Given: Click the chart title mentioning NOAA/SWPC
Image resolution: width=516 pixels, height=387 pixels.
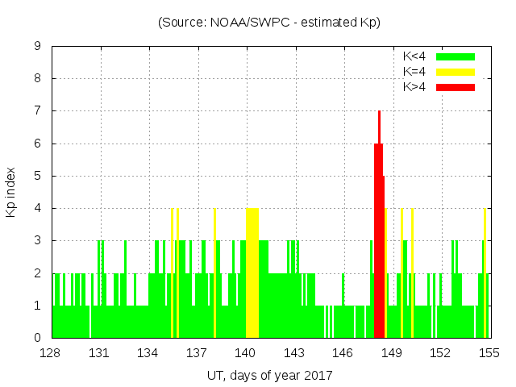Looking at the screenshot, I should (269, 23).
